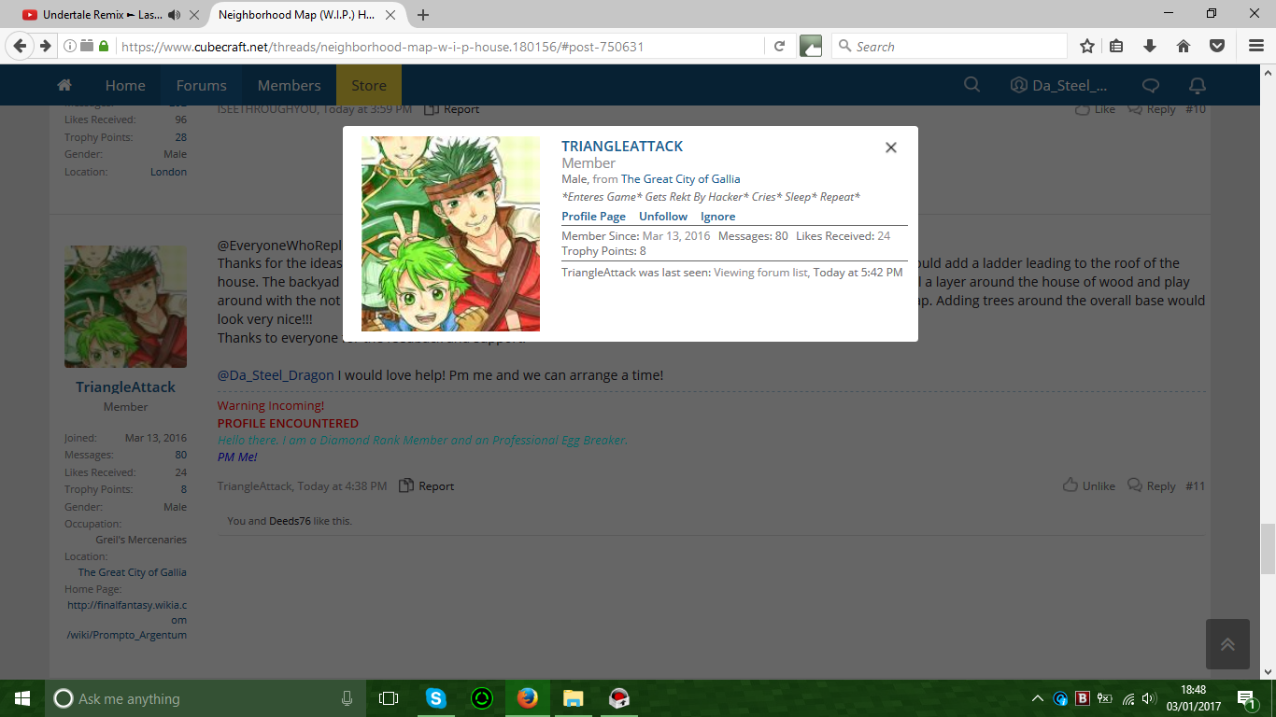1276x717 pixels.
Task: Show site information for cubecraft.net
Action: (71, 47)
